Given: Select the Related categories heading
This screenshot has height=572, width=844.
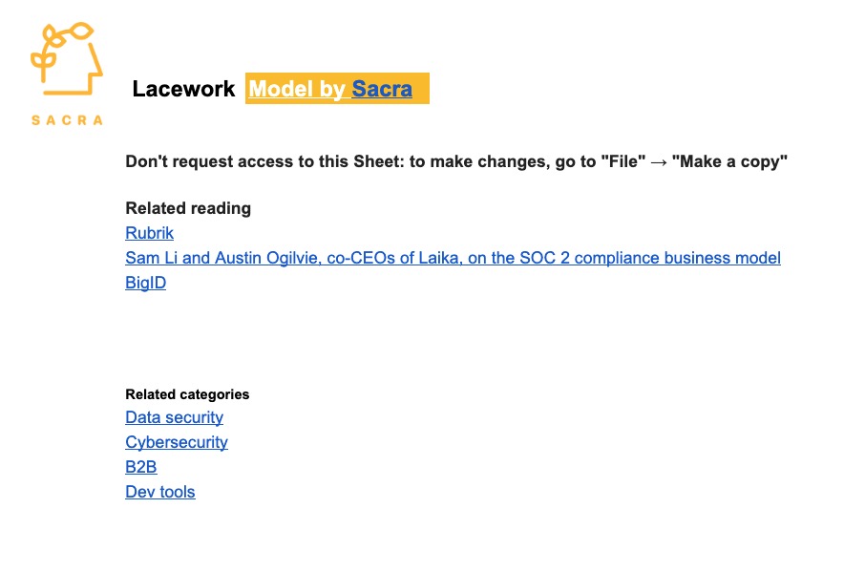Looking at the screenshot, I should [x=187, y=394].
